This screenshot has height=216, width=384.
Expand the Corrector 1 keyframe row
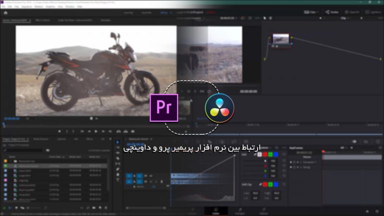[x=300, y=162]
